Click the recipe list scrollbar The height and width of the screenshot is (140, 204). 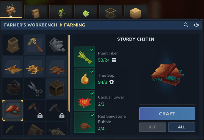tap(69, 73)
